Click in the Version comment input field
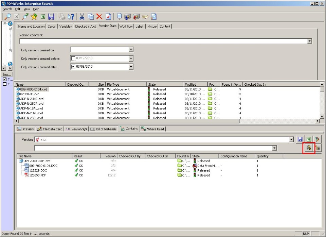 click(163, 41)
